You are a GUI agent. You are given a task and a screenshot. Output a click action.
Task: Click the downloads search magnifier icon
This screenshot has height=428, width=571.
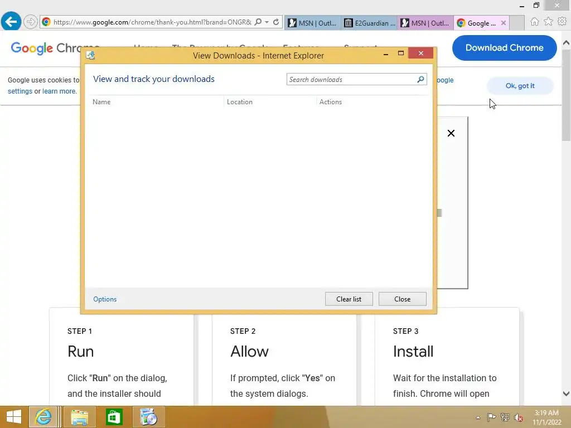[x=420, y=79]
